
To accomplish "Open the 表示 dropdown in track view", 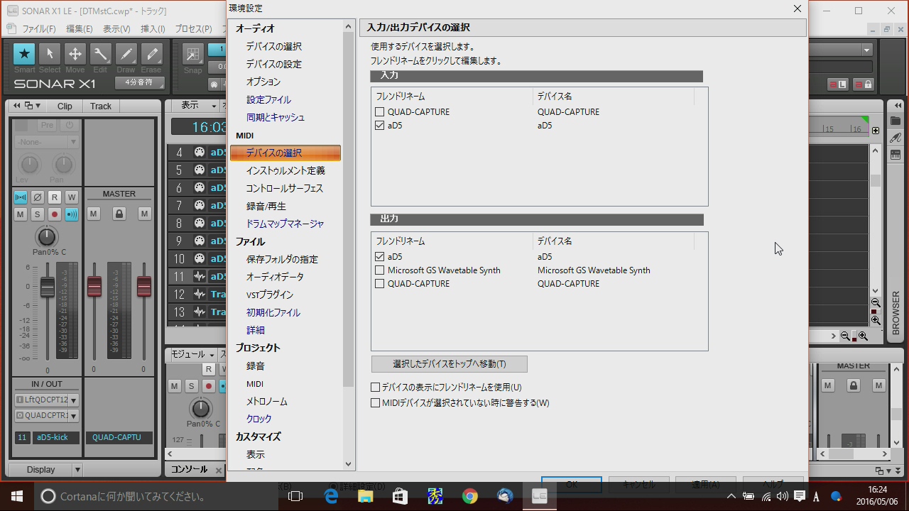I will [x=199, y=105].
